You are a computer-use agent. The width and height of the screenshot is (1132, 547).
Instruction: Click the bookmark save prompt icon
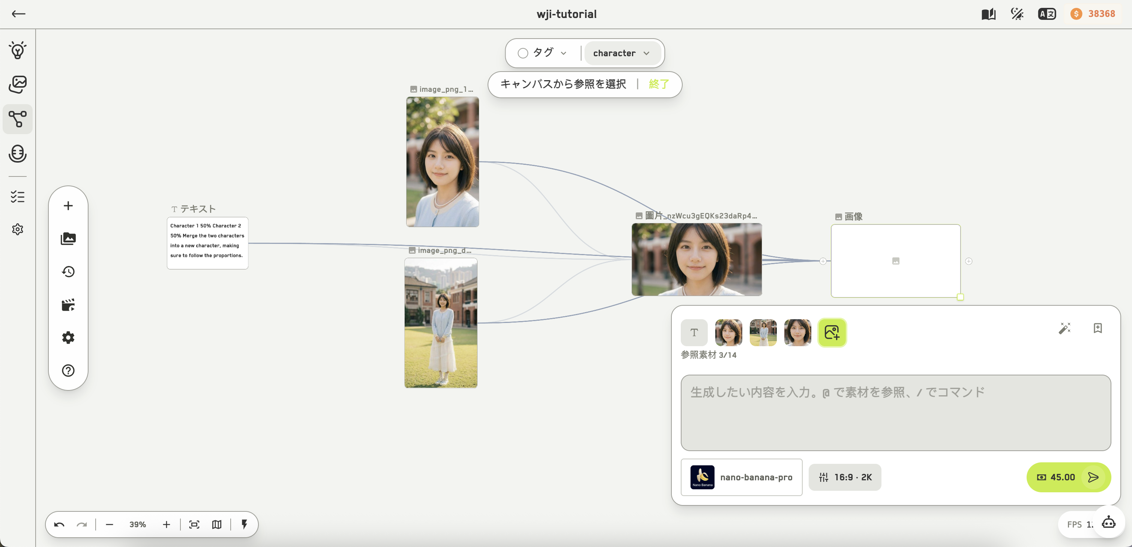pos(1098,328)
